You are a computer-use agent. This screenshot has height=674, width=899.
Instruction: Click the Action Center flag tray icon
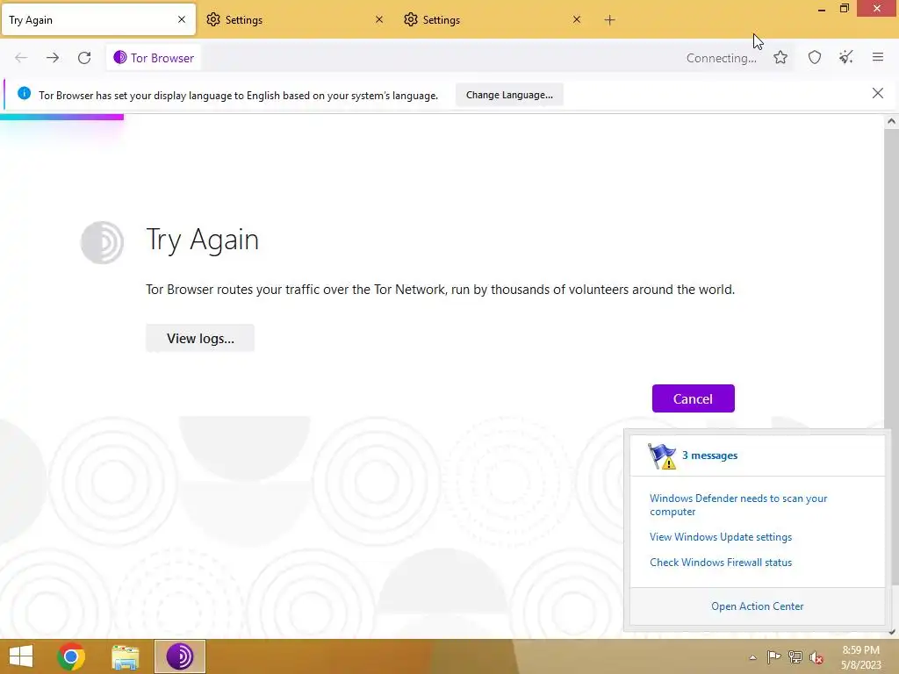773,657
